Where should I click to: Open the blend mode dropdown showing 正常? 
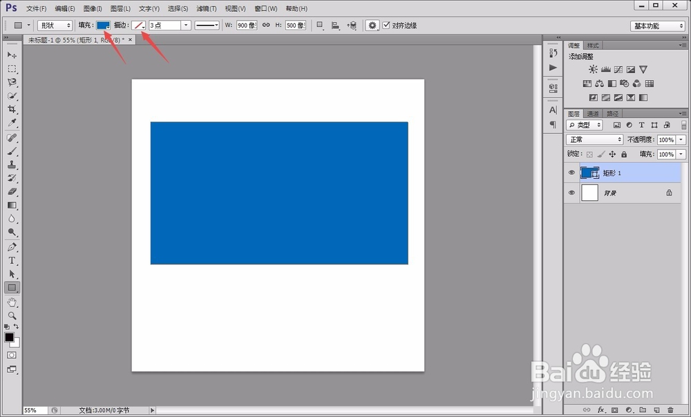point(594,139)
